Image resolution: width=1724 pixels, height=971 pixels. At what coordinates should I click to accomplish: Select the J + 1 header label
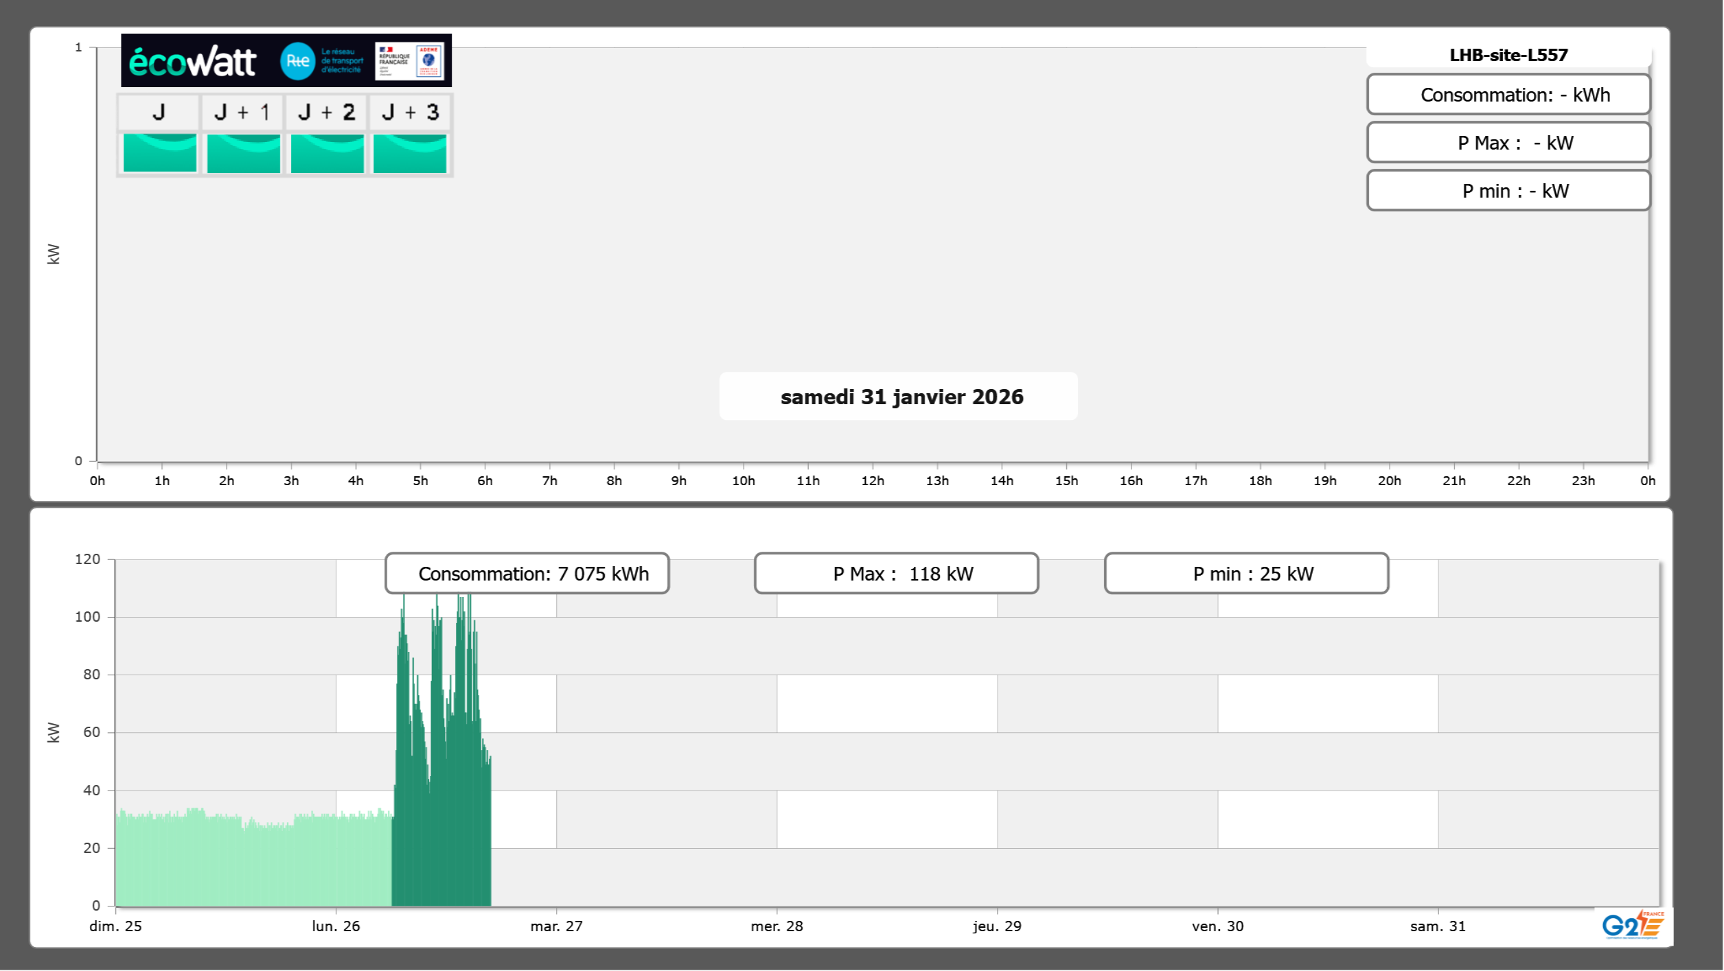[242, 113]
